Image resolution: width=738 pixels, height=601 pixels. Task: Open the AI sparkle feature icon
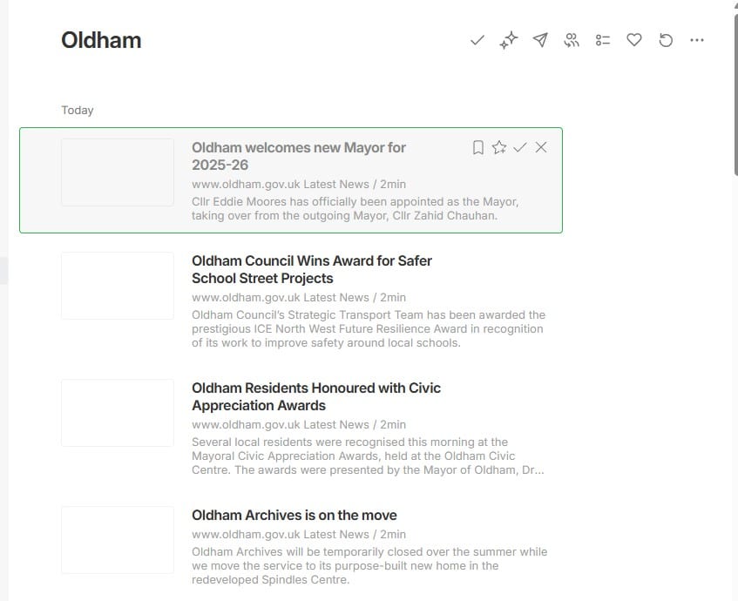(x=509, y=40)
